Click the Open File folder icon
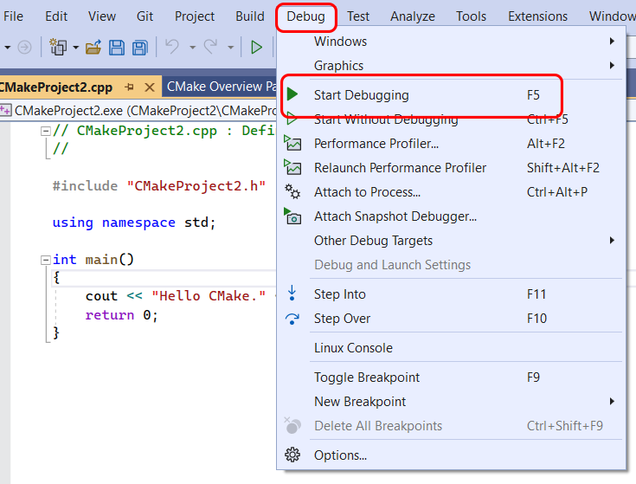 [x=94, y=48]
